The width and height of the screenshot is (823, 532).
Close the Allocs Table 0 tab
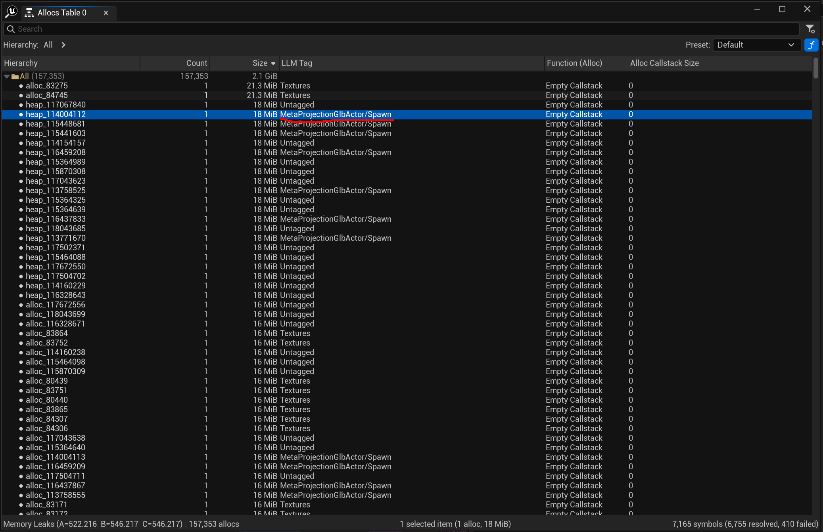click(x=106, y=13)
